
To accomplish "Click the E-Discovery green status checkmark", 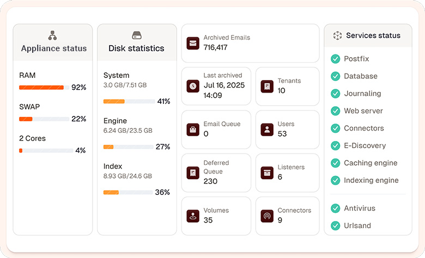I will [x=335, y=146].
